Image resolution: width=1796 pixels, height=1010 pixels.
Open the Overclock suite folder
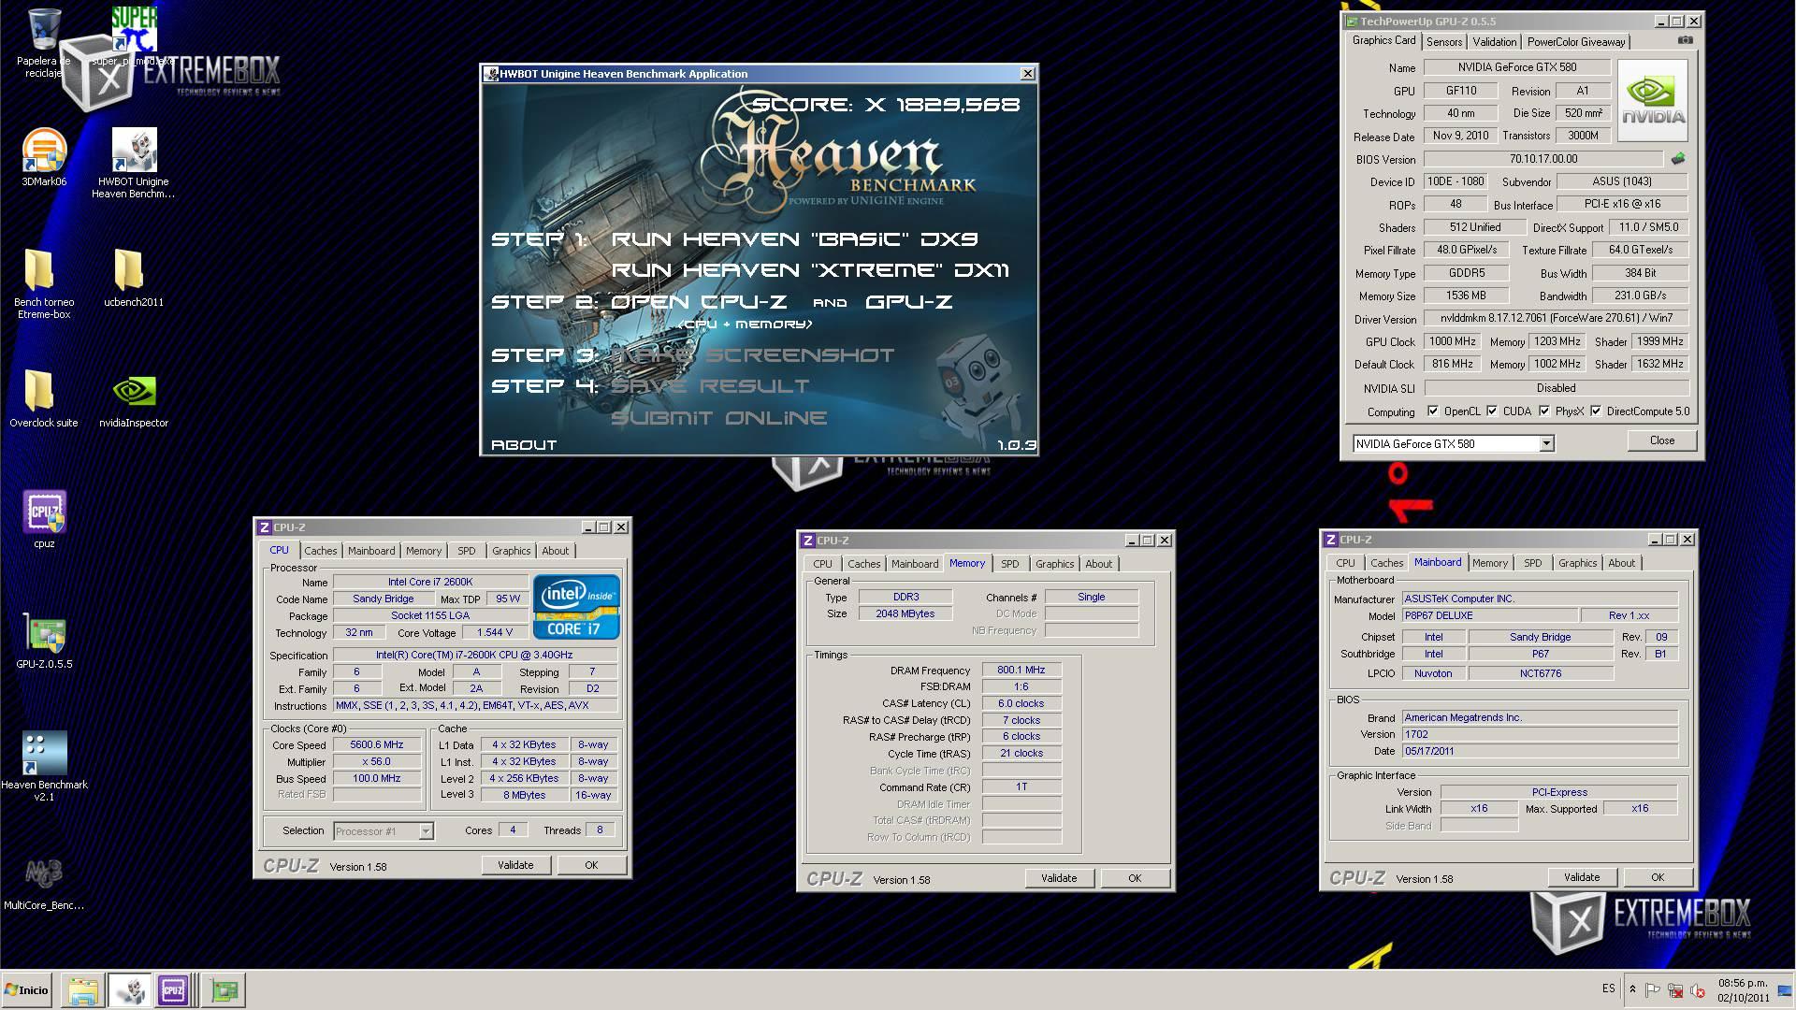pyautogui.click(x=43, y=398)
